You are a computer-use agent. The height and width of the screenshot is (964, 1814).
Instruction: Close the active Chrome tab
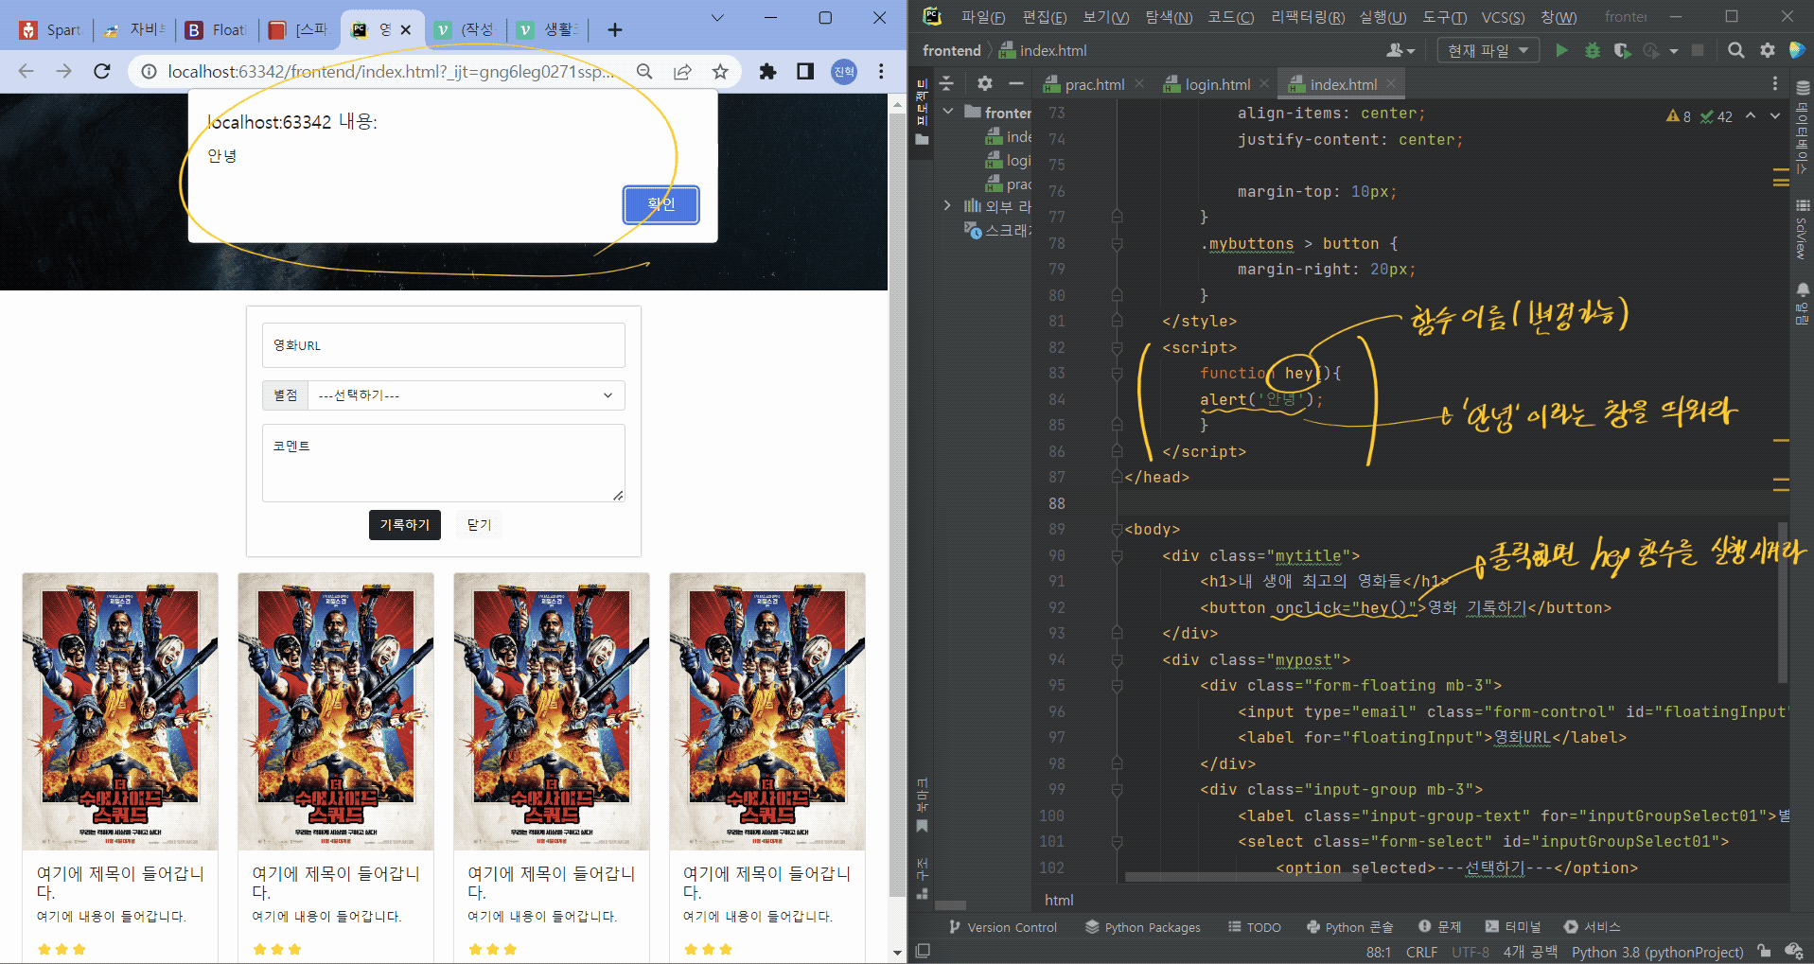406,30
